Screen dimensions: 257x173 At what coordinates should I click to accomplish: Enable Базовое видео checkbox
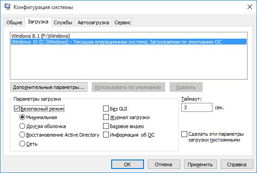click(x=106, y=126)
